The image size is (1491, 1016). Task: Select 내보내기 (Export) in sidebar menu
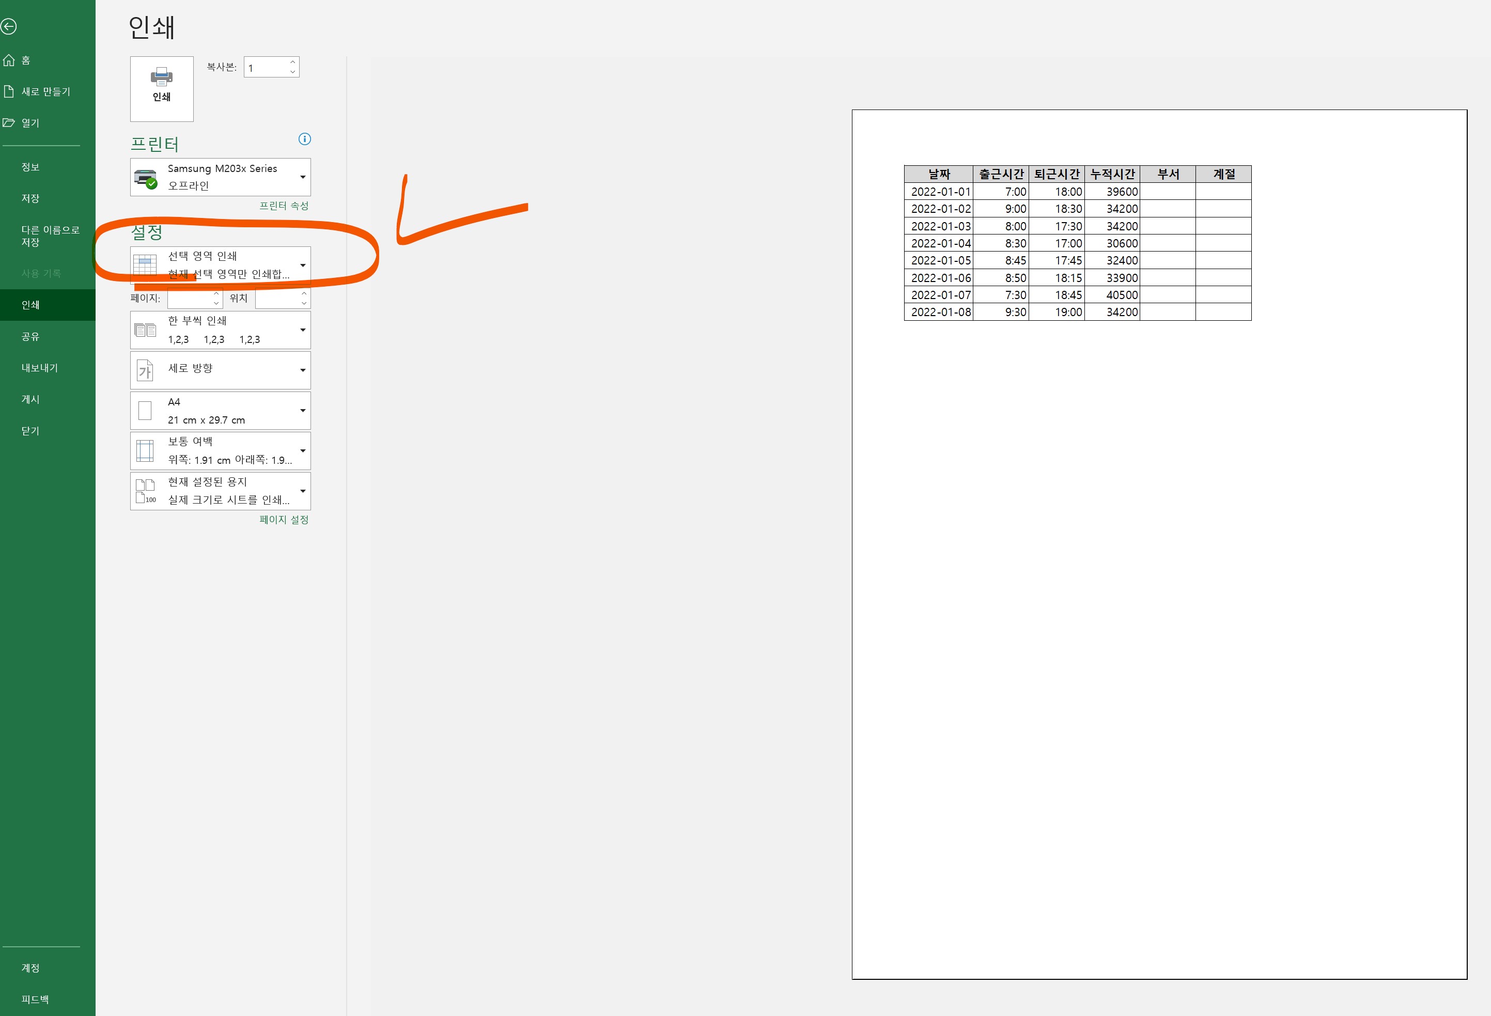click(x=40, y=368)
